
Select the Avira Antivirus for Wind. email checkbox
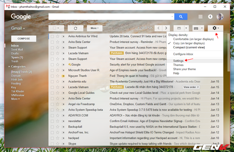[52, 36]
